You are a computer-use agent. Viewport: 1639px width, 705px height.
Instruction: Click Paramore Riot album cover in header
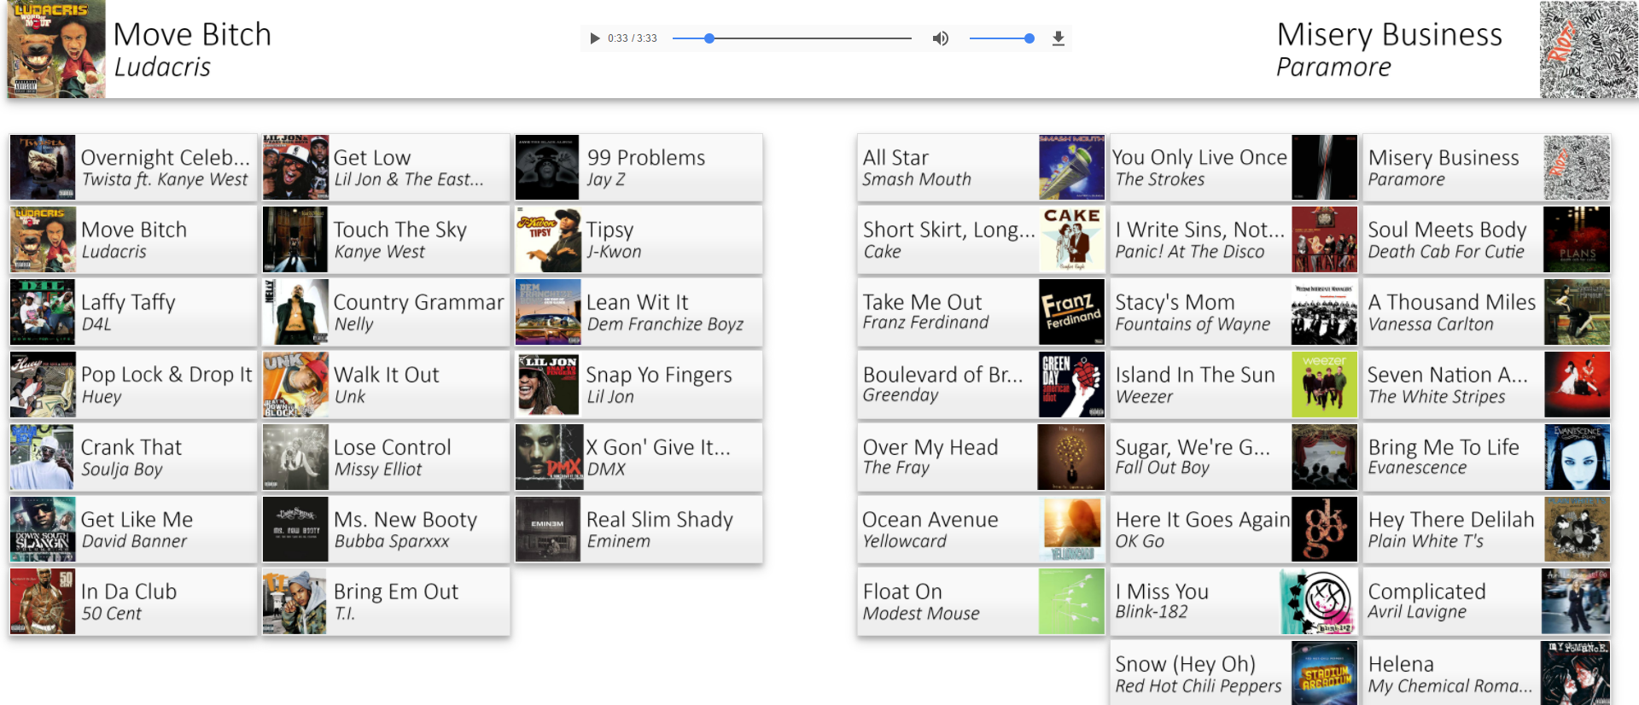click(1589, 49)
